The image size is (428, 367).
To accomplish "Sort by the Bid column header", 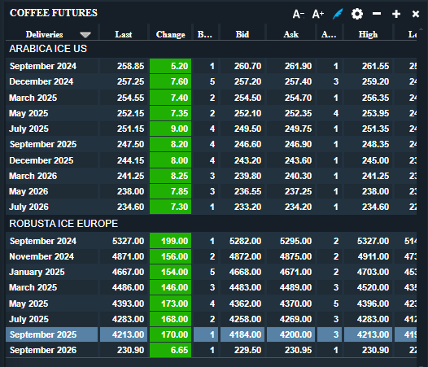I will point(242,34).
